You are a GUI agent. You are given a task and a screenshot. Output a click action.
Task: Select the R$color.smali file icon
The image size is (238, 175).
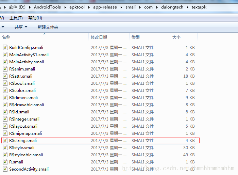[x=5, y=90]
